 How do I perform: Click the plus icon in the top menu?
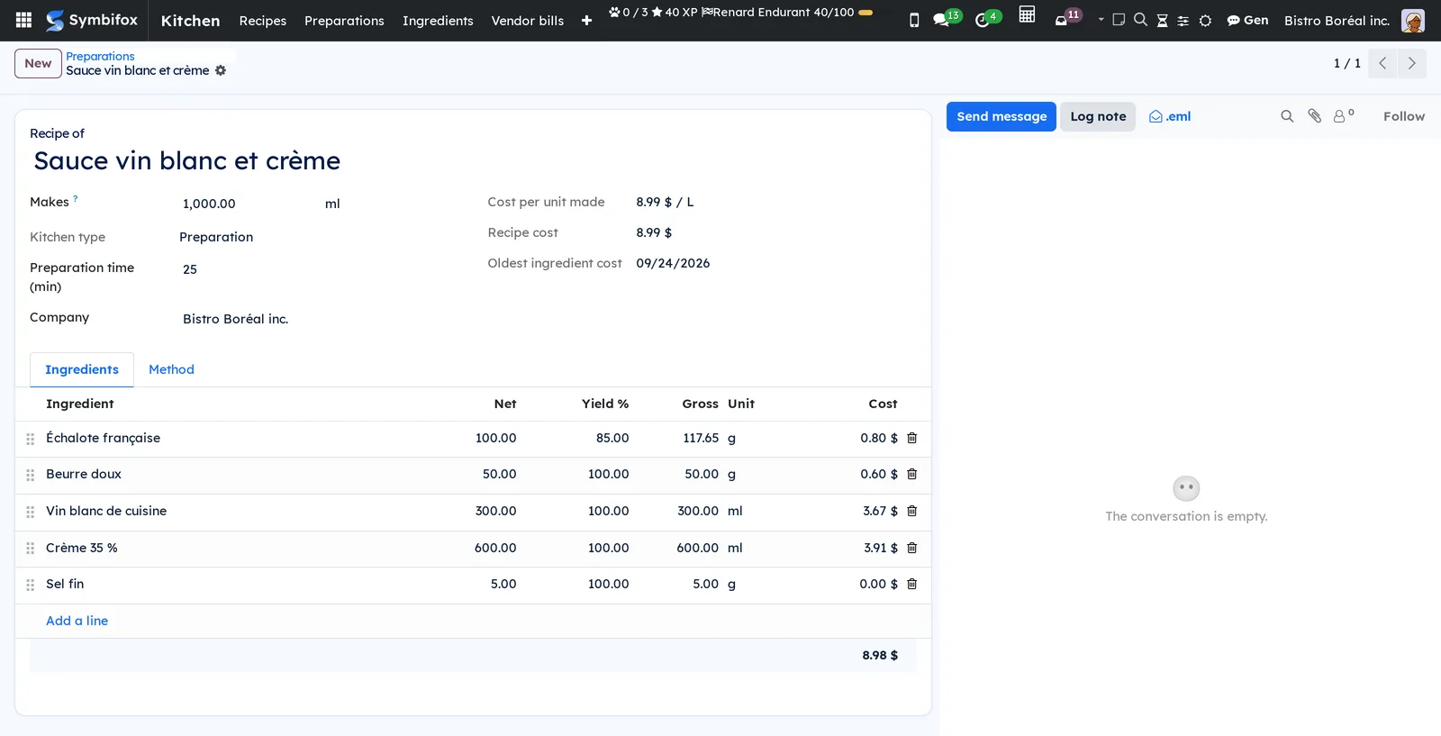click(586, 21)
